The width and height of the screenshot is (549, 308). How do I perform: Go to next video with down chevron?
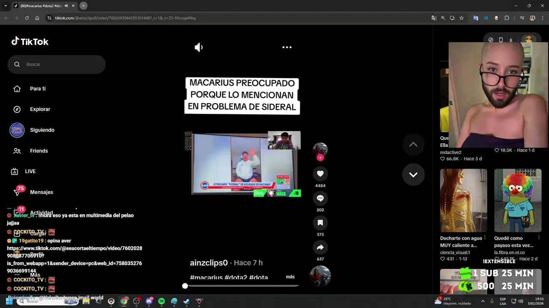[x=413, y=175]
